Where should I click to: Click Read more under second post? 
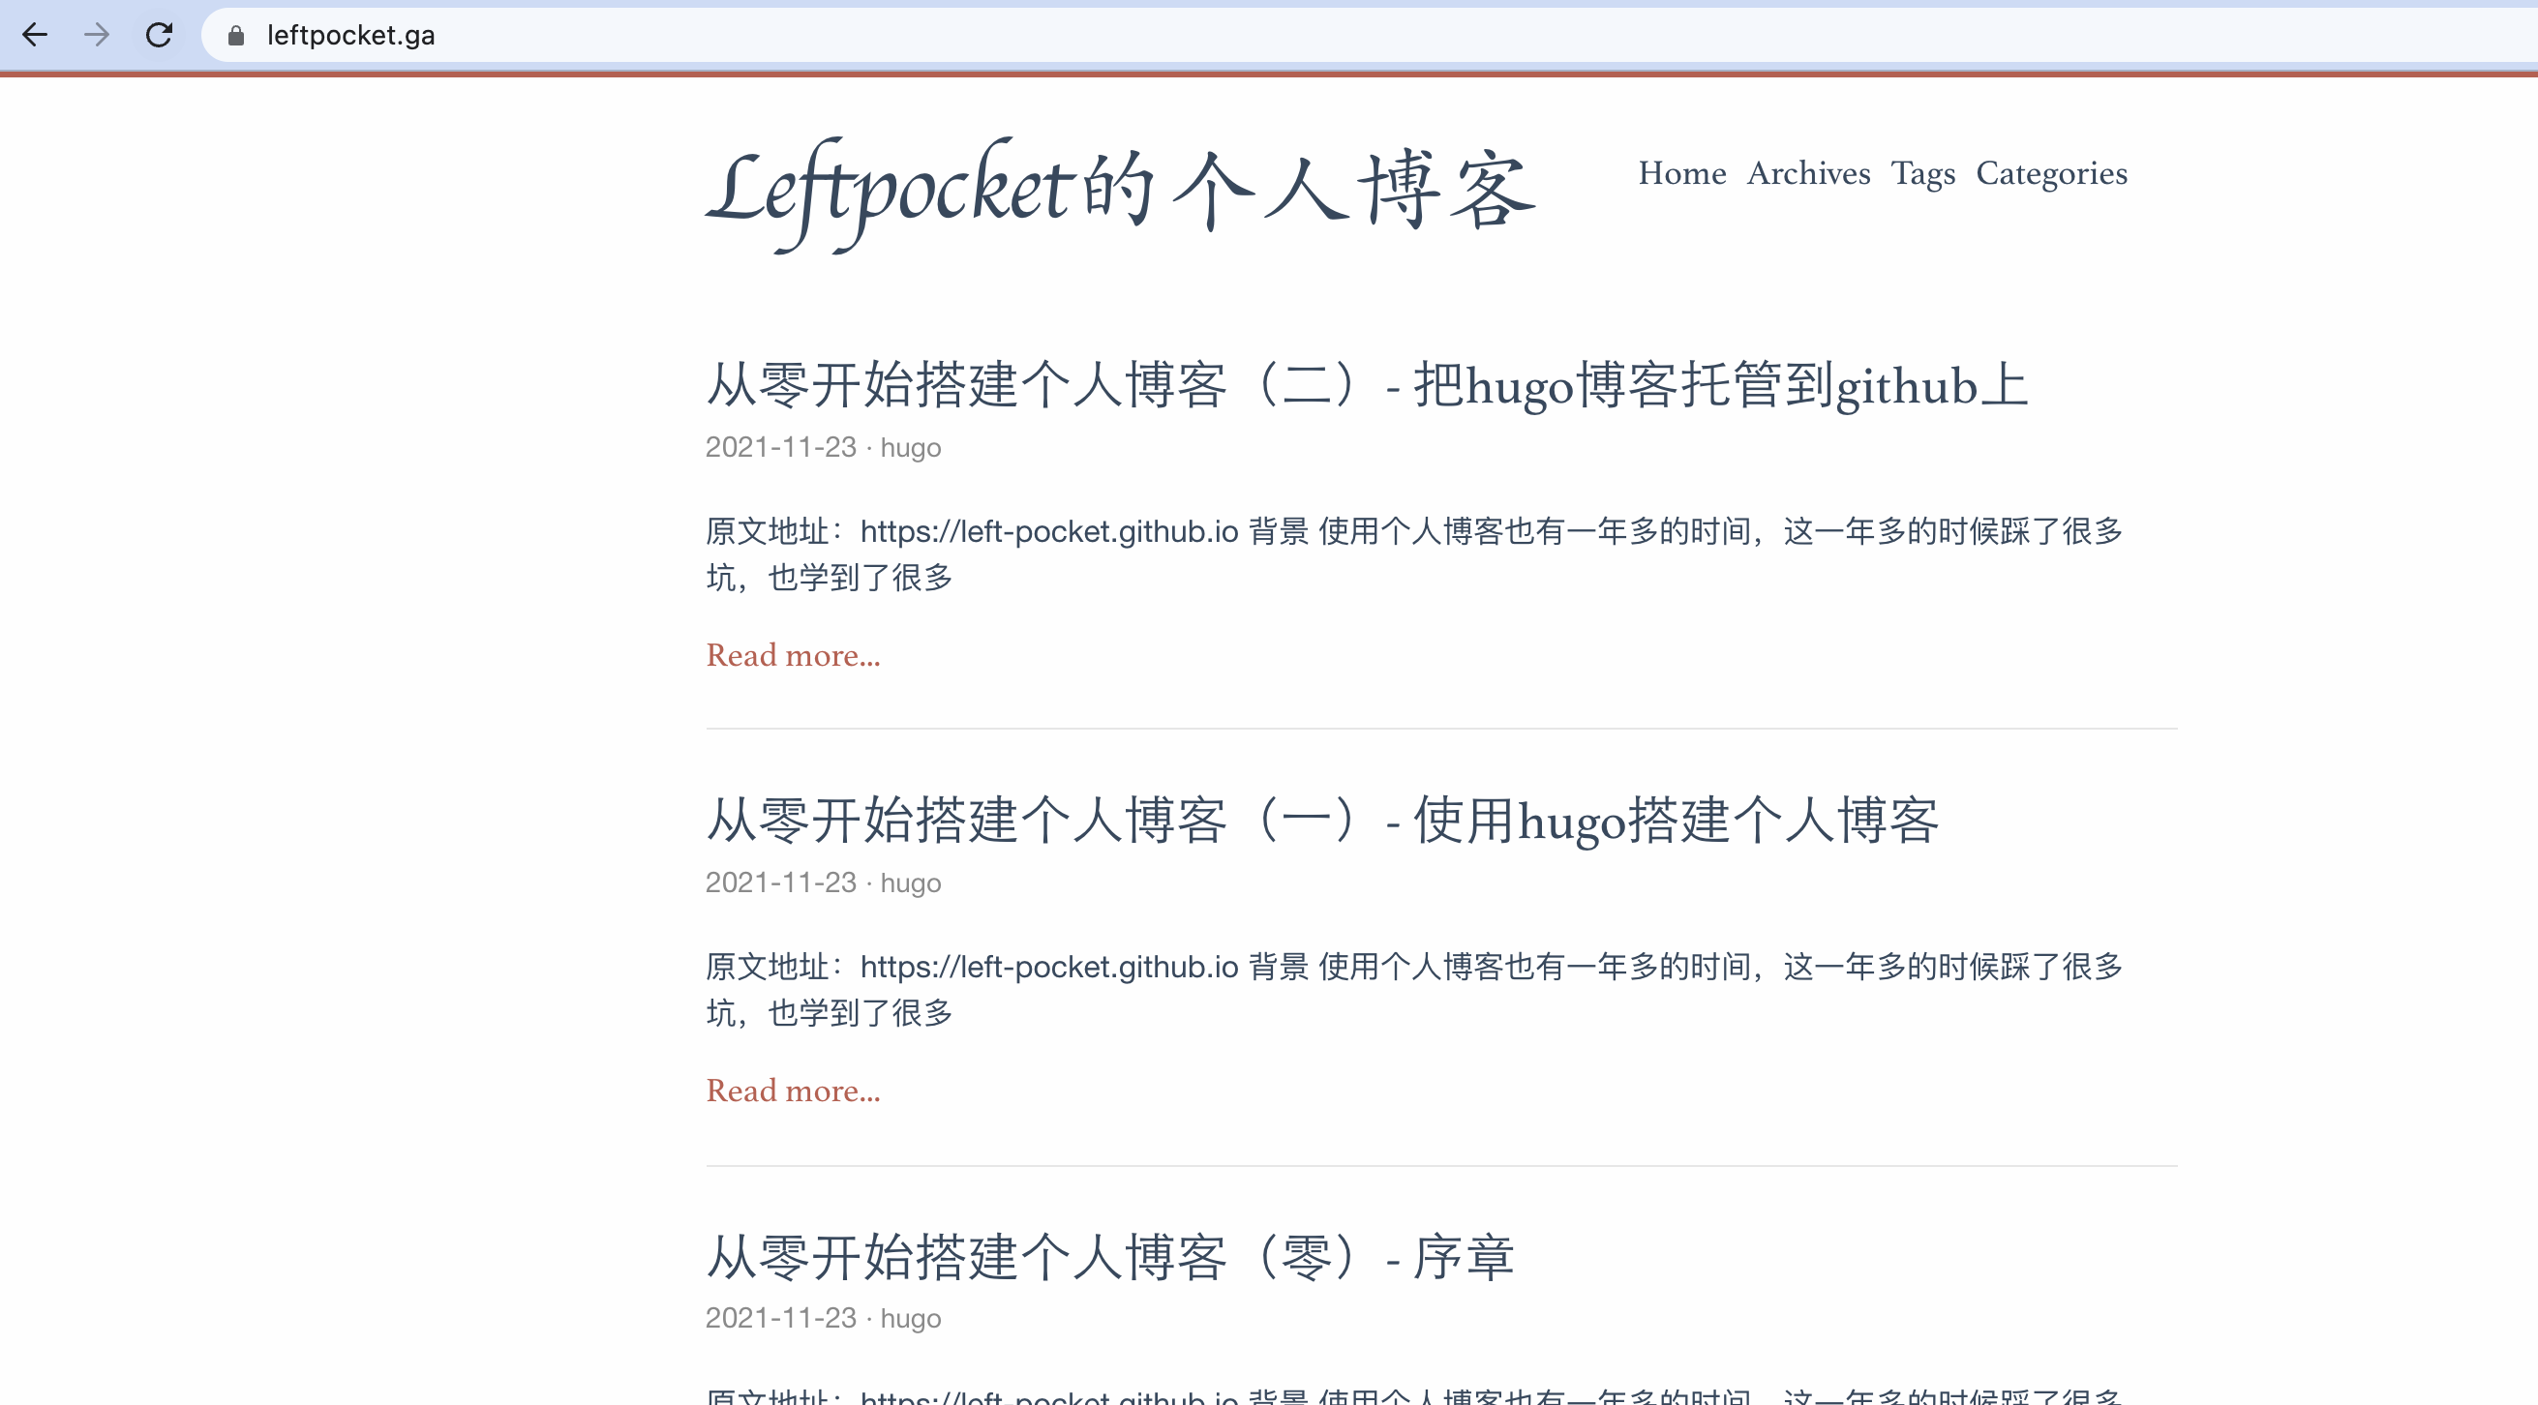[x=792, y=1091]
